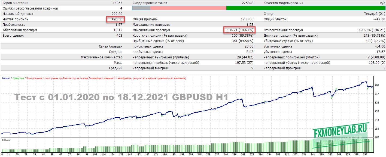This screenshot has height=157, width=386.
Task: Click the short positions value 160 (89.38%)
Action: (242, 36)
